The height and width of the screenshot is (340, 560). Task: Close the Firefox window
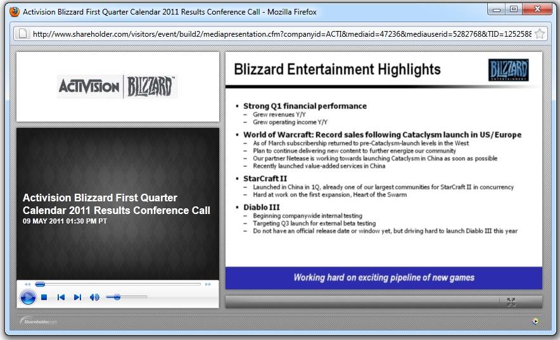tap(537, 9)
